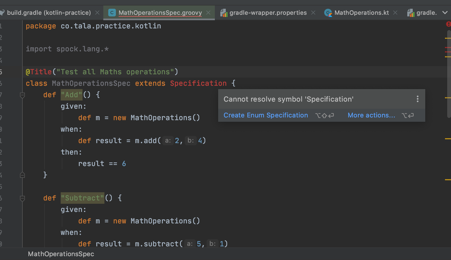Close the gradle-wrapper.properties tab
The height and width of the screenshot is (260, 451).
[x=313, y=12]
